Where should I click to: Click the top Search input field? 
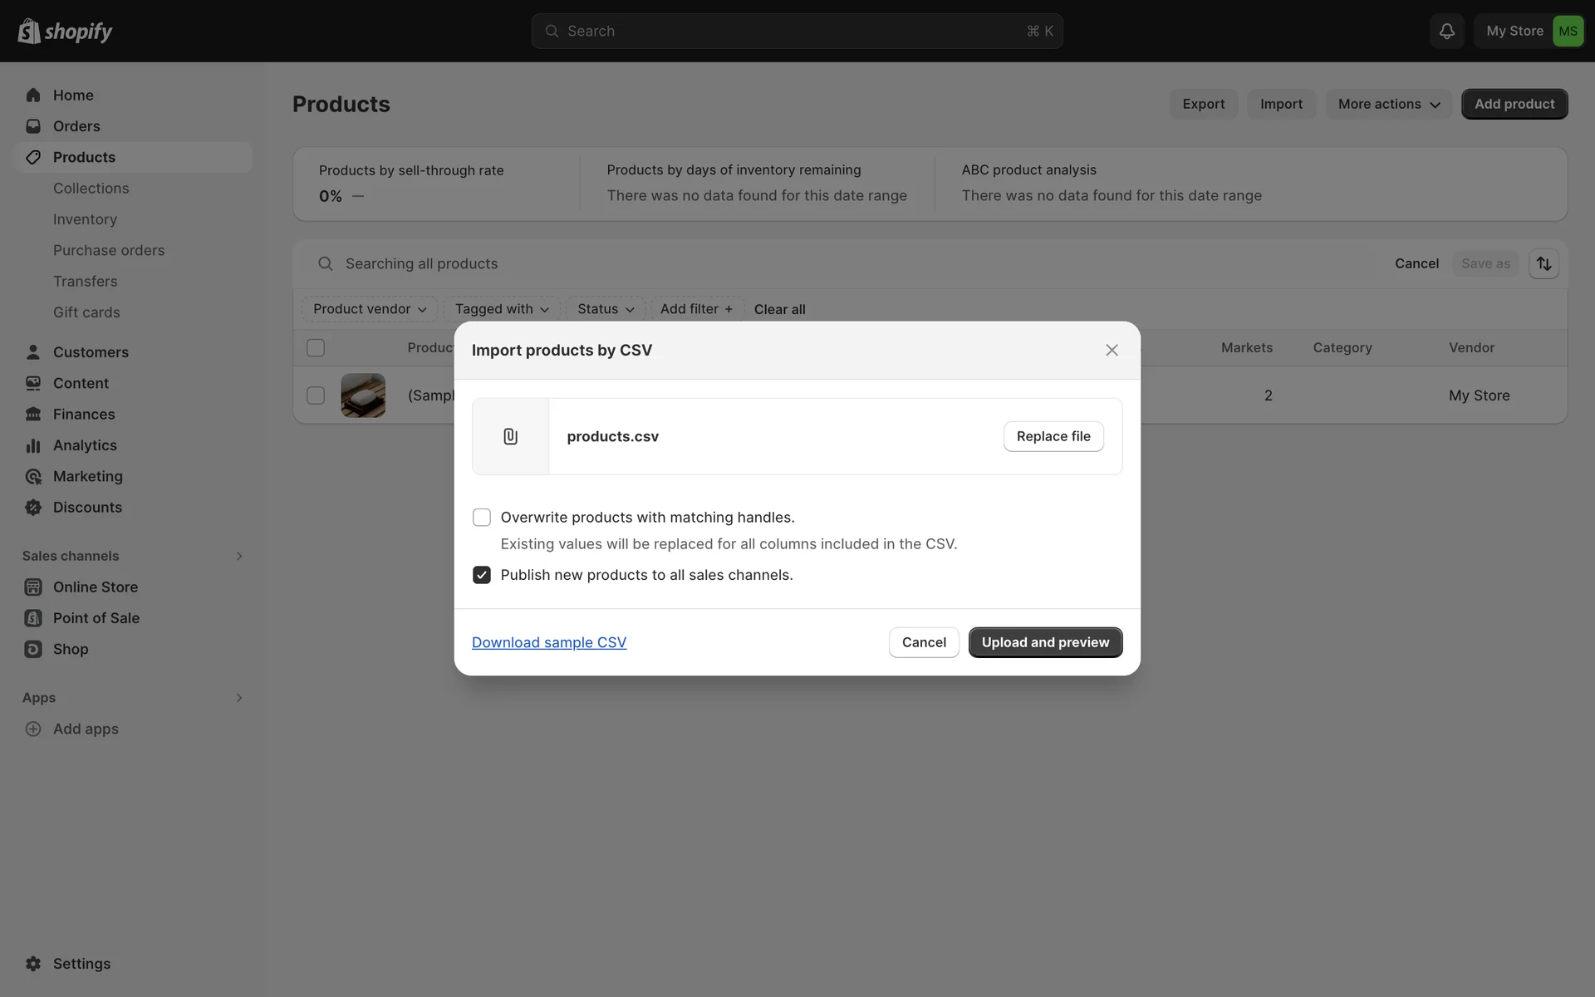[x=796, y=31]
